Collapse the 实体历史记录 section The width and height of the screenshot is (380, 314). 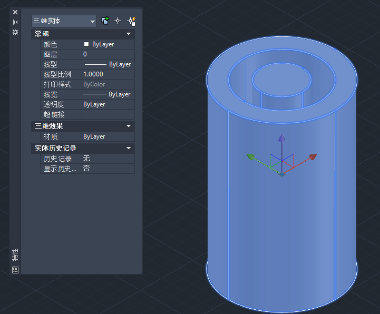[129, 148]
